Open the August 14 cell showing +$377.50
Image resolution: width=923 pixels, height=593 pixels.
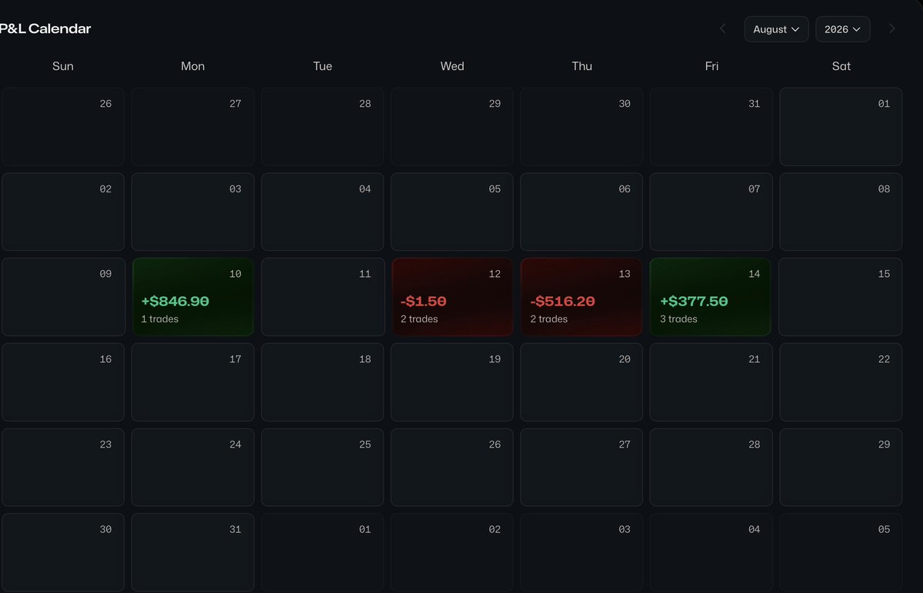711,297
